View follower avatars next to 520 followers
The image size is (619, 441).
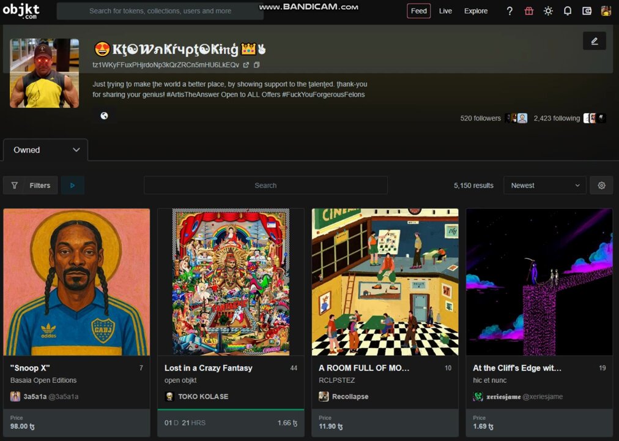516,118
